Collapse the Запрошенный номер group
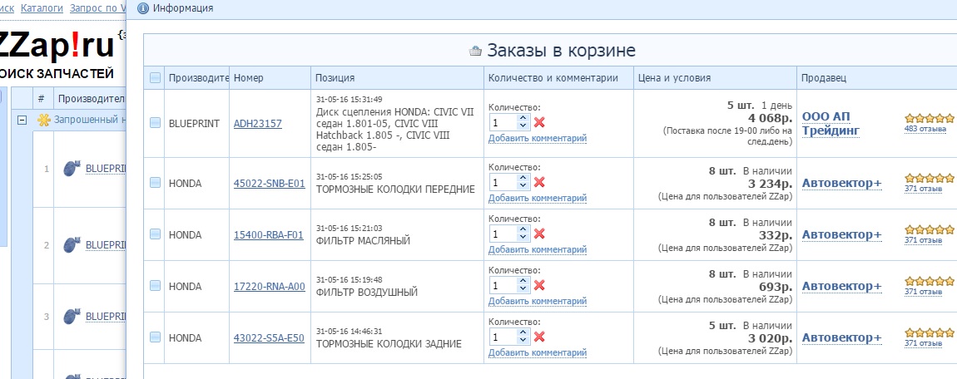The height and width of the screenshot is (379, 957). tap(22, 120)
